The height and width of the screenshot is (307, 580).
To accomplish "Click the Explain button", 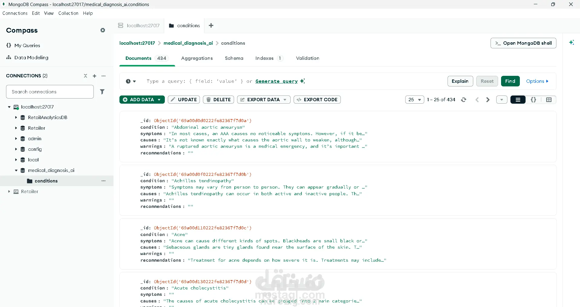I will coord(460,81).
